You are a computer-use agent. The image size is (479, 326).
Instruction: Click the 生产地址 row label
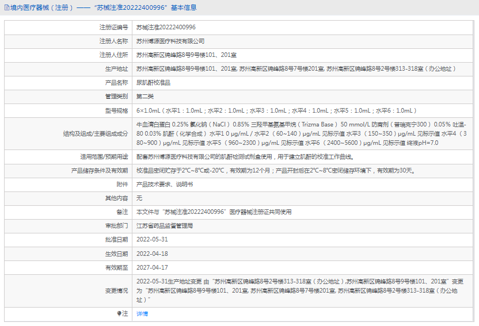pos(117,69)
